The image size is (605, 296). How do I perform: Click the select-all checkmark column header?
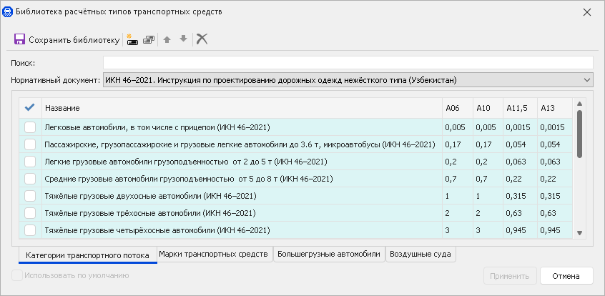point(30,108)
